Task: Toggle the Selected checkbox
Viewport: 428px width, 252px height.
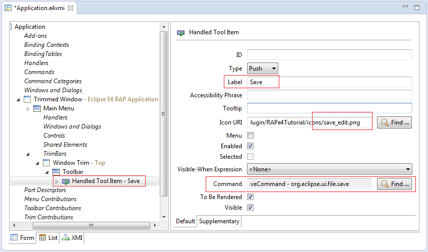Action: [251, 156]
